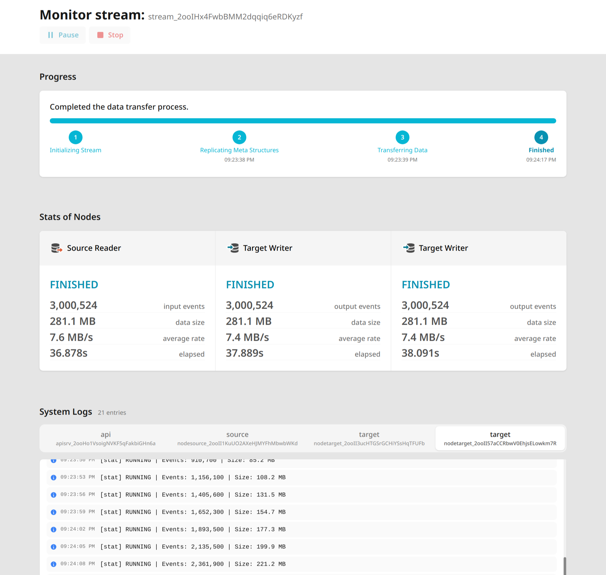This screenshot has height=575, width=606.
Task: Click the rightmost Target Writer database icon
Action: [408, 248]
